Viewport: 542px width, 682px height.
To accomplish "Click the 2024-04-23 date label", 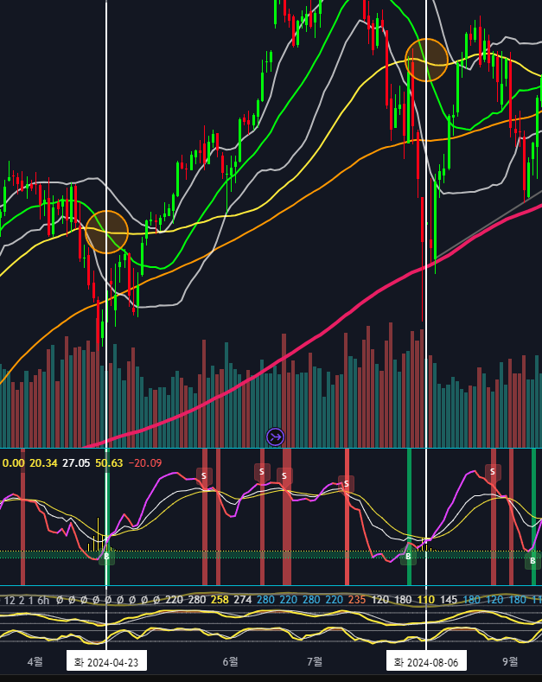I will coord(106,662).
